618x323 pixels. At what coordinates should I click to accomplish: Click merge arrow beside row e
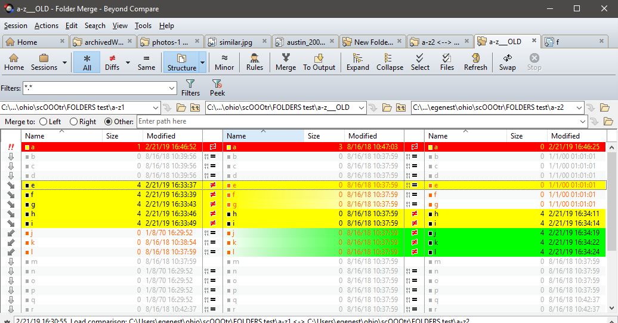(11, 185)
